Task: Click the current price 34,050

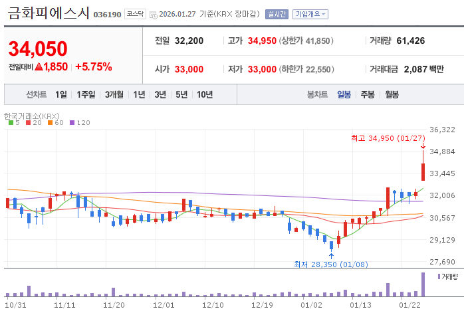Action: click(38, 49)
